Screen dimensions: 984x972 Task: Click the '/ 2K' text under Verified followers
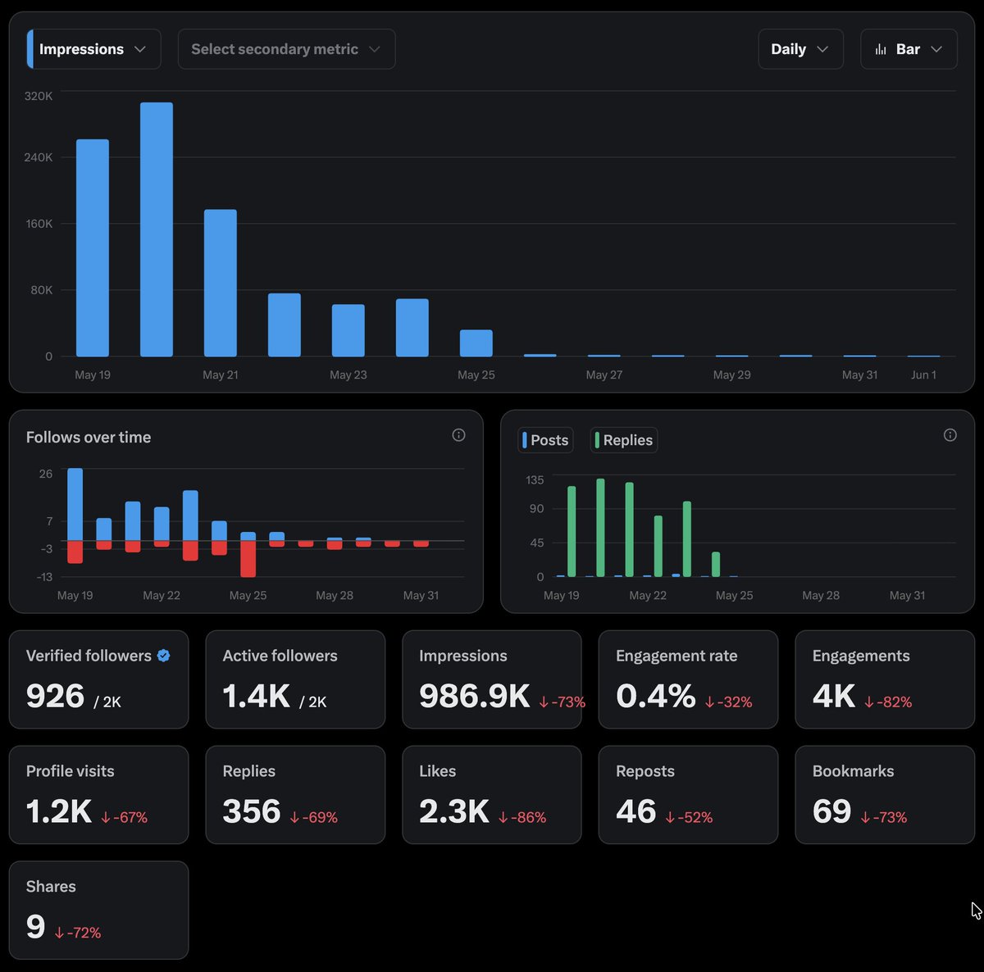(x=107, y=702)
